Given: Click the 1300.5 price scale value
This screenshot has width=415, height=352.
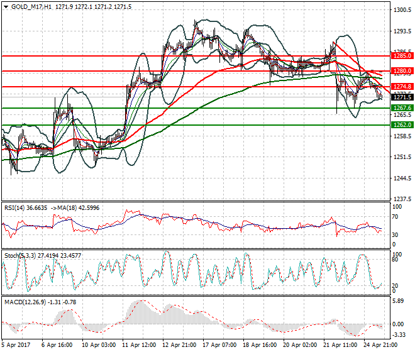Looking at the screenshot, I should (x=402, y=10).
